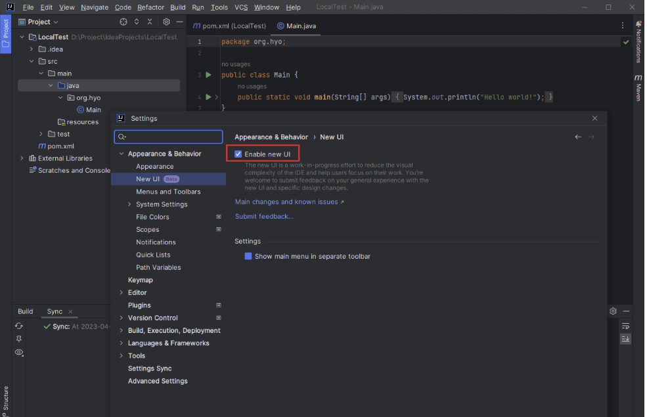
Task: Select Notifications in Settings tree
Action: (x=156, y=242)
